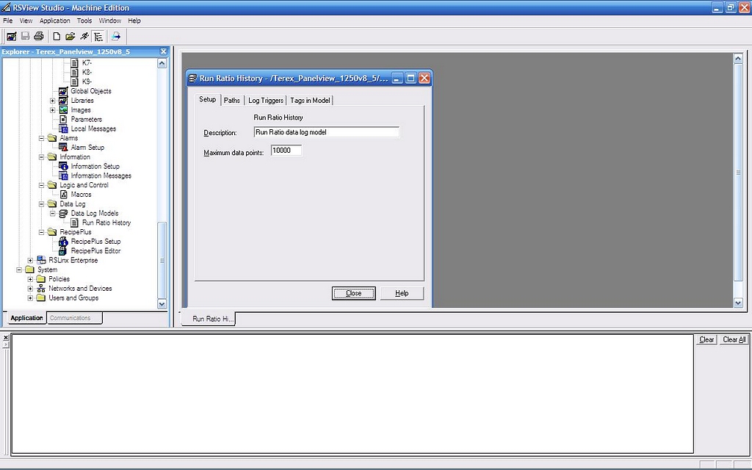Select the Networks and Devices icon

click(41, 289)
